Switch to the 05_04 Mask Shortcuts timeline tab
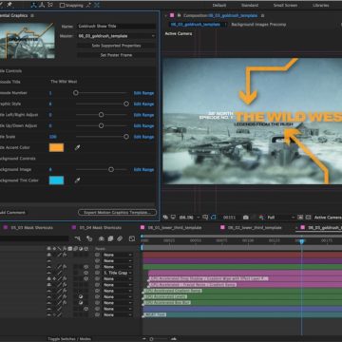 (100, 228)
